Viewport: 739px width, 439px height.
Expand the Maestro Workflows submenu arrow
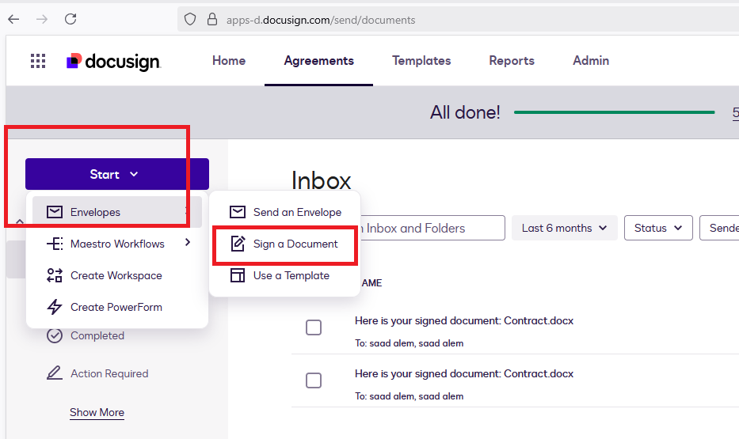point(188,242)
